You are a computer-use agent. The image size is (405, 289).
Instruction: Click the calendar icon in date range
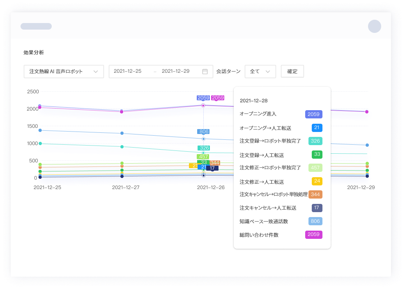[205, 72]
